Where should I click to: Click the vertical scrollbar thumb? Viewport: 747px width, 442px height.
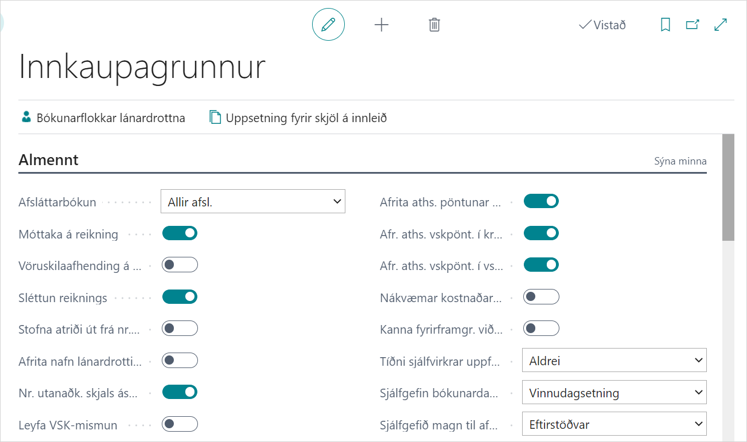(x=728, y=187)
